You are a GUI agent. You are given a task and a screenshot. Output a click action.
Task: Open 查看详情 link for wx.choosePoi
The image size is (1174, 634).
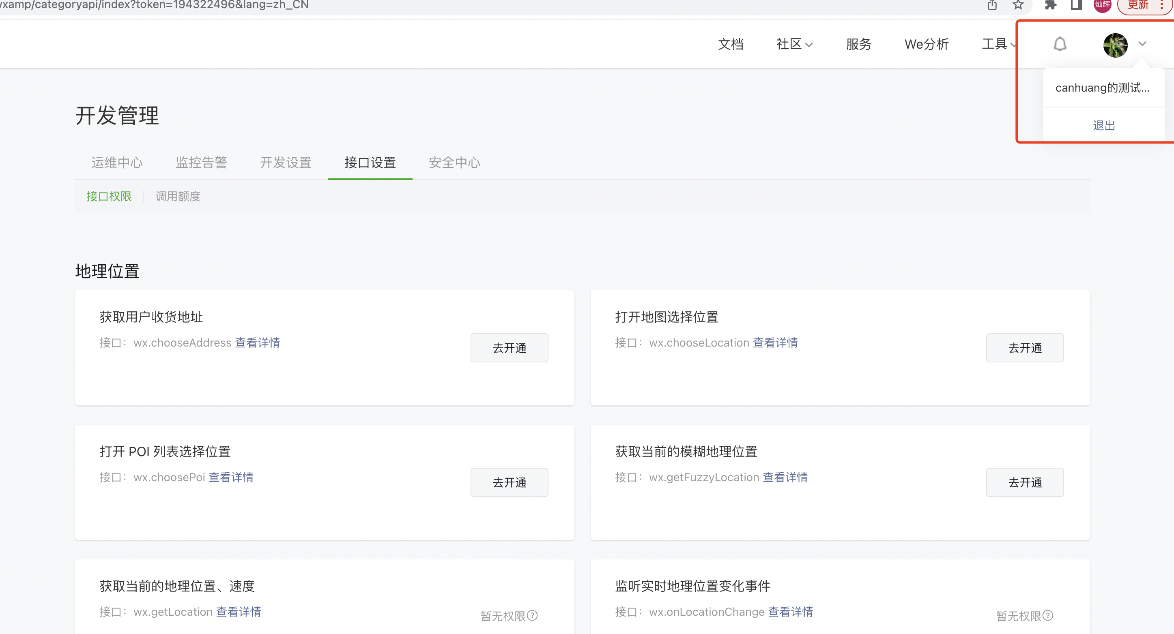coord(230,477)
